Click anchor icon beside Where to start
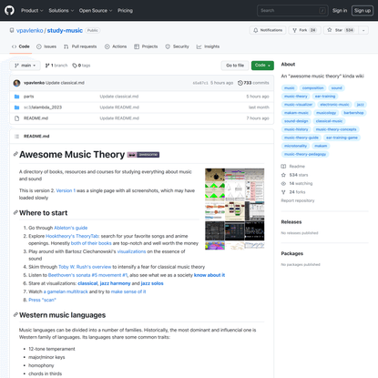This screenshot has width=378, height=378. coord(15,212)
